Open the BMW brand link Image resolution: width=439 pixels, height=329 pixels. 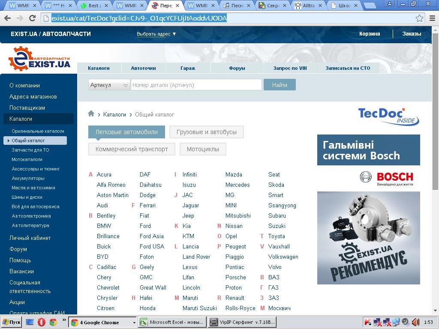104,226
